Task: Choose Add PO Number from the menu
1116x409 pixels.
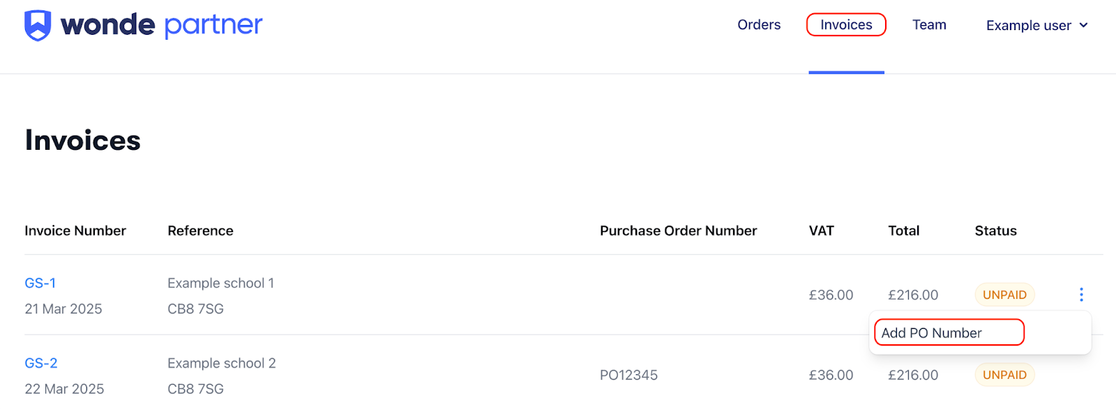Action: pos(948,332)
